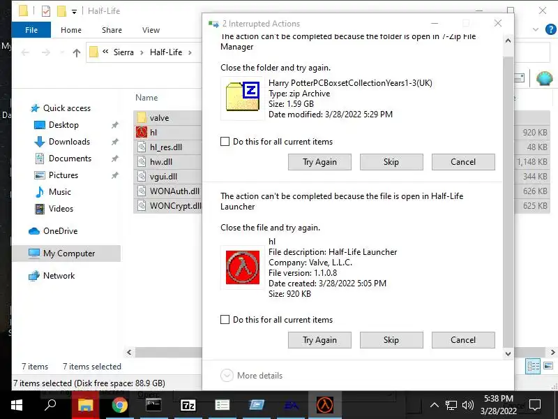This screenshot has height=419, width=558.
Task: Open the command prompt taskbar icon
Action: (x=153, y=405)
